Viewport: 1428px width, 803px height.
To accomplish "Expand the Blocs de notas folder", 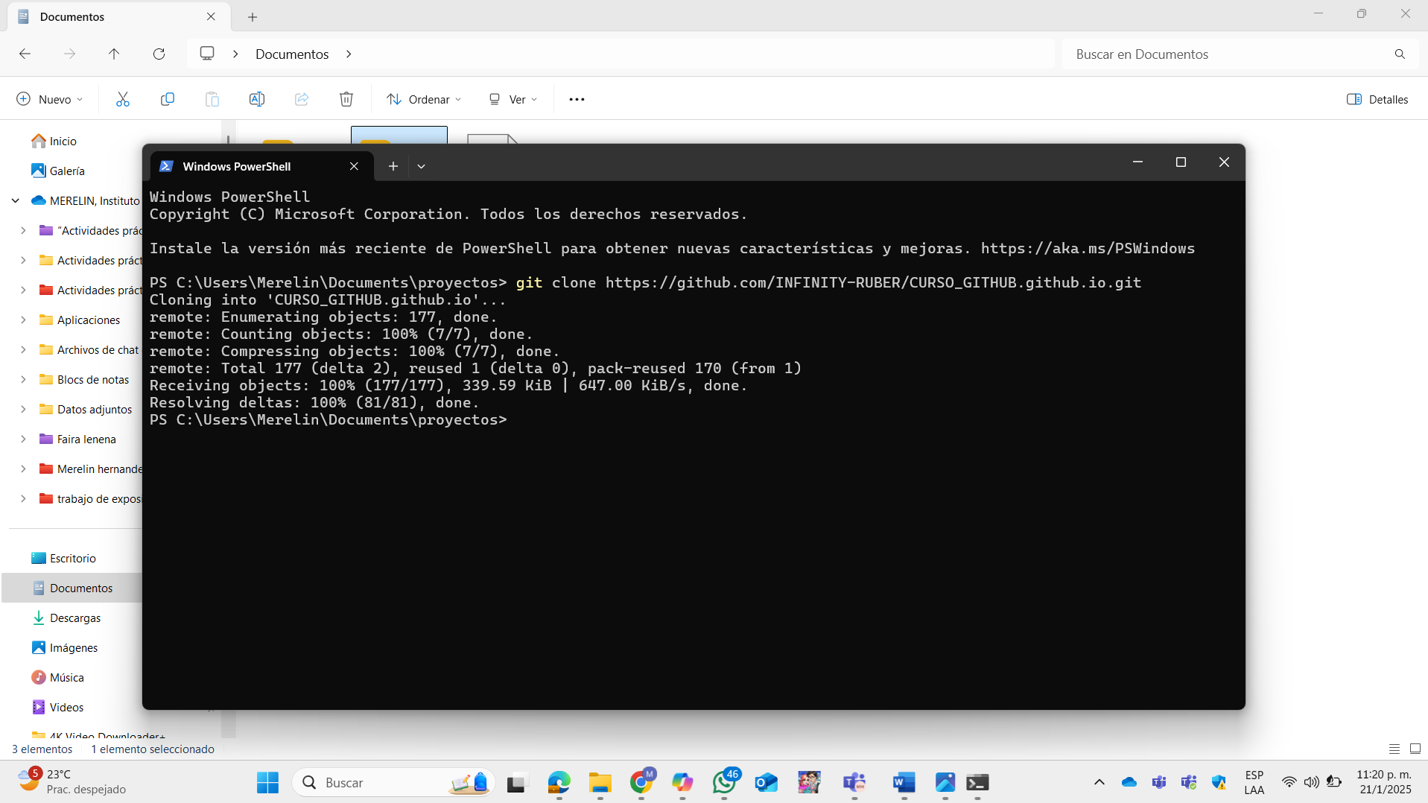I will (x=23, y=379).
